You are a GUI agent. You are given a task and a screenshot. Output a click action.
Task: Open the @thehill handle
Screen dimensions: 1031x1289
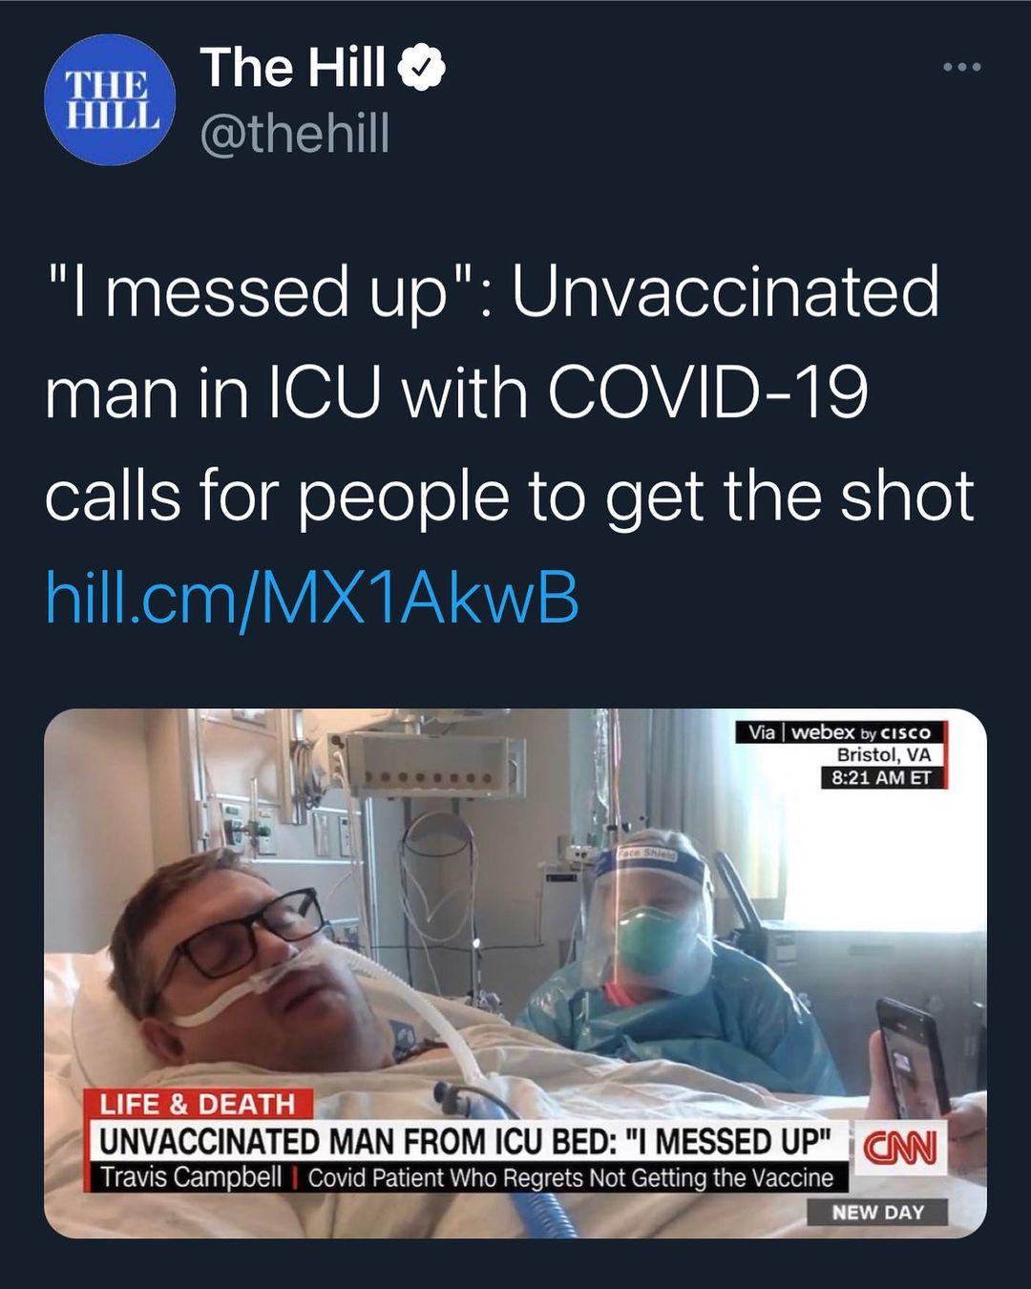tap(295, 135)
